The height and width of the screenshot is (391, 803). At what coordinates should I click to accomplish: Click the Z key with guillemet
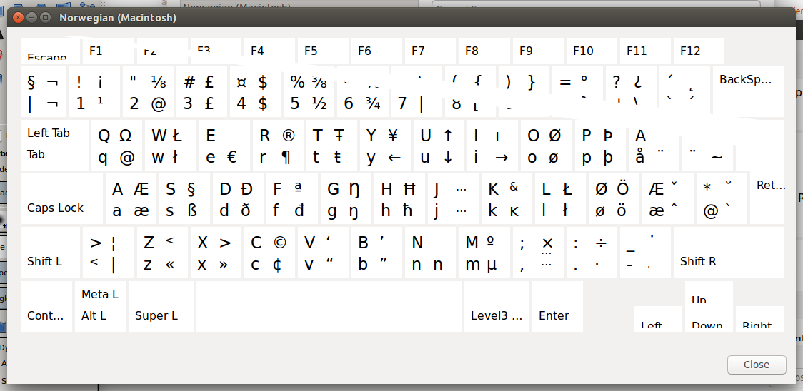[x=162, y=253]
